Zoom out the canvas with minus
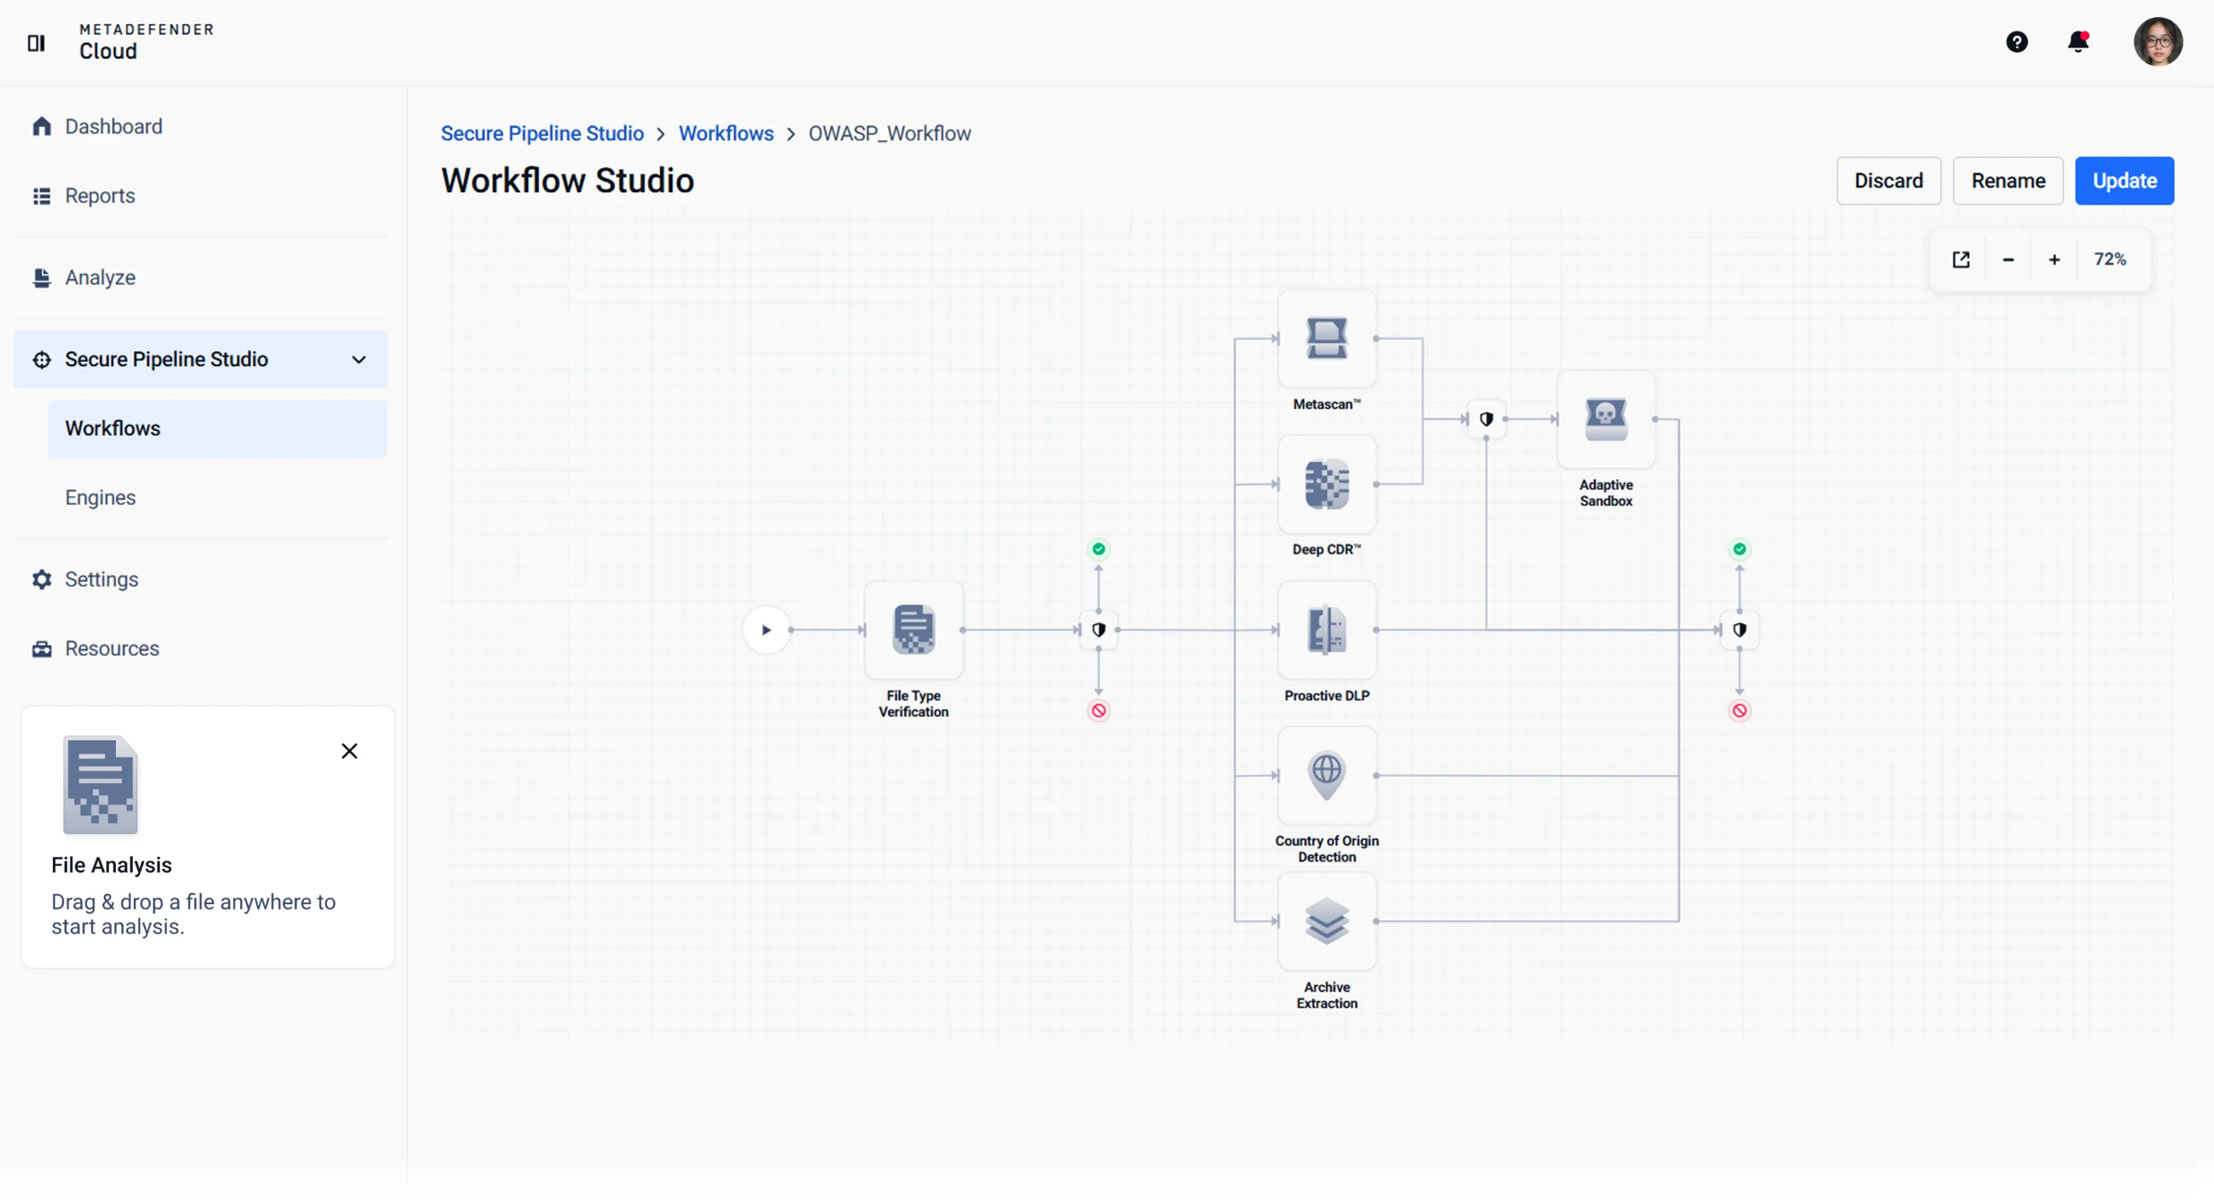 pos(2008,259)
